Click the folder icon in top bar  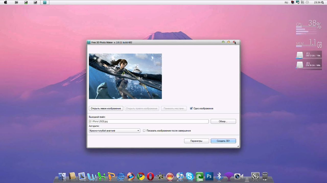[x=16, y=3]
